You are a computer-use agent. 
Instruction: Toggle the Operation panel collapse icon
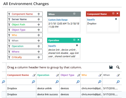74,40
